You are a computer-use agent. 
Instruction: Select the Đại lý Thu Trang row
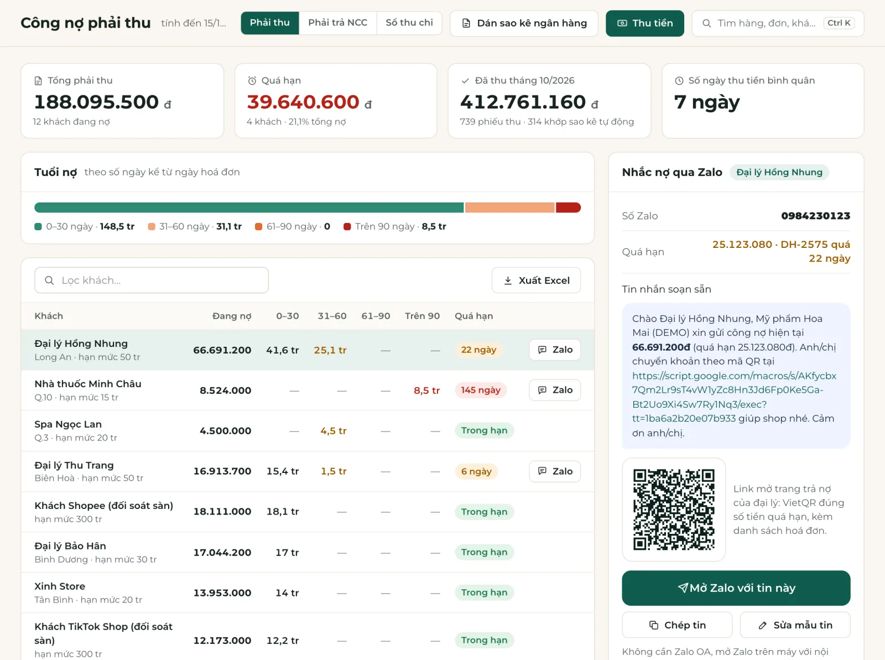308,471
